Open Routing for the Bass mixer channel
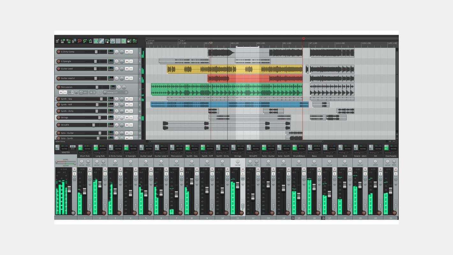Image resolution: width=453 pixels, height=255 pixels. [317, 149]
